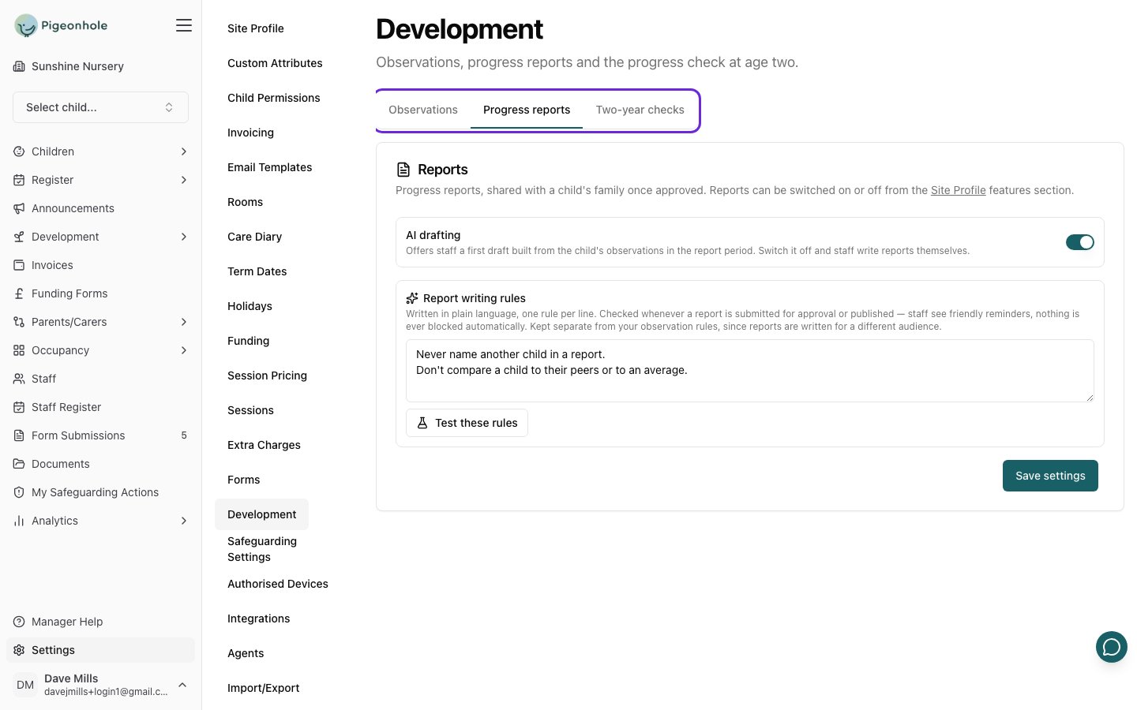The height and width of the screenshot is (710, 1137).
Task: Expand the Analytics menu chevron
Action: click(x=184, y=521)
